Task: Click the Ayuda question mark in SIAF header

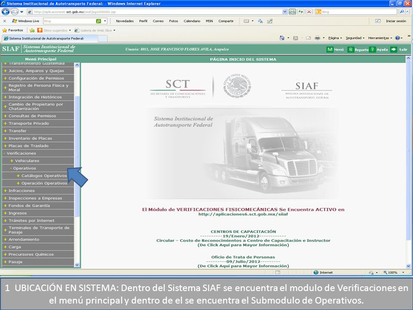Action: 372,50
